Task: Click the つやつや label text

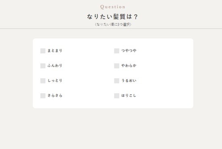Action: tap(129, 50)
